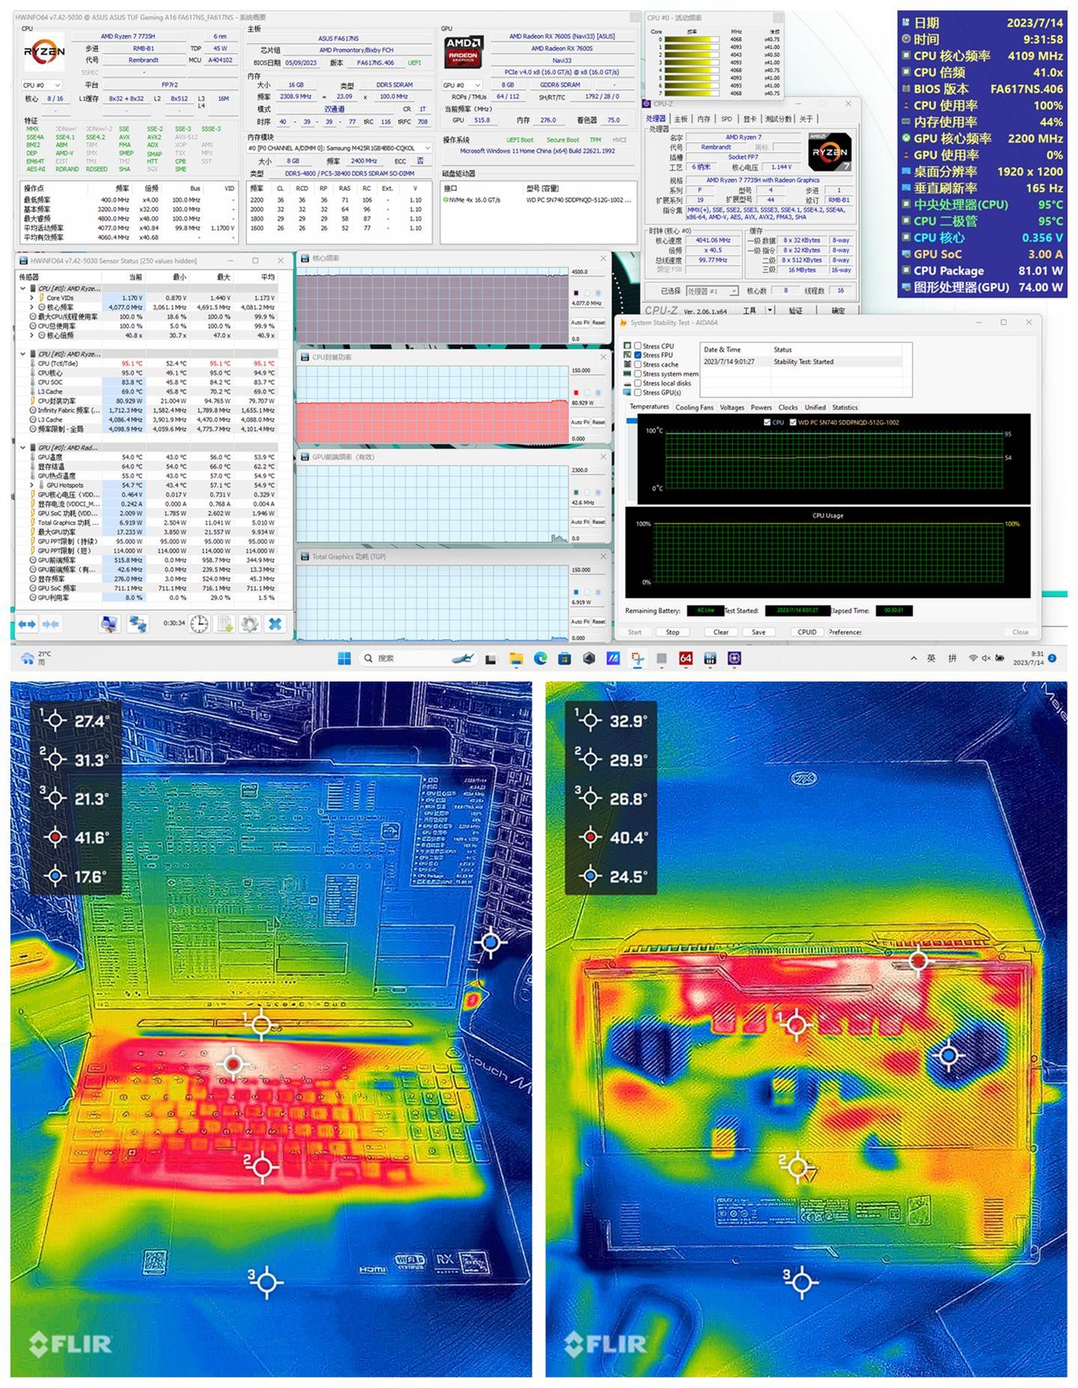Enable Stress GPU(s) checkbox
The width and height of the screenshot is (1078, 1388).
[x=638, y=392]
